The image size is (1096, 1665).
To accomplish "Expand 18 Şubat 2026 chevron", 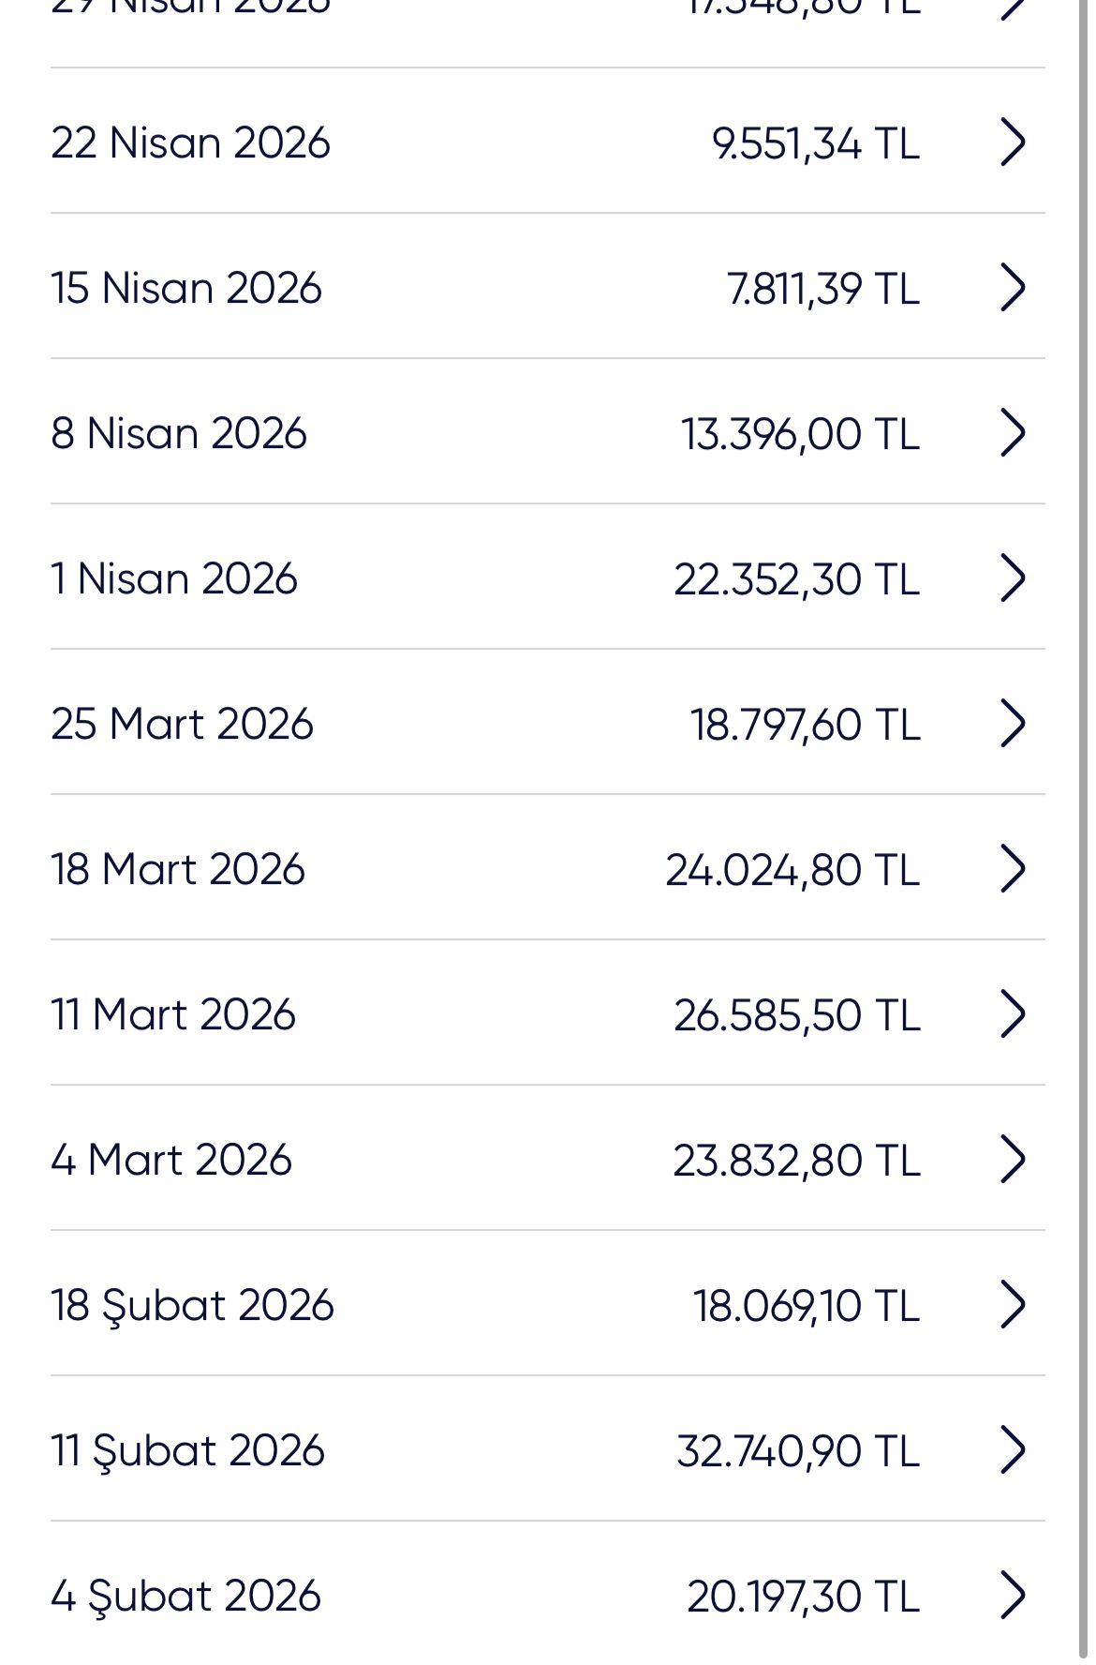I will [x=1013, y=1305].
